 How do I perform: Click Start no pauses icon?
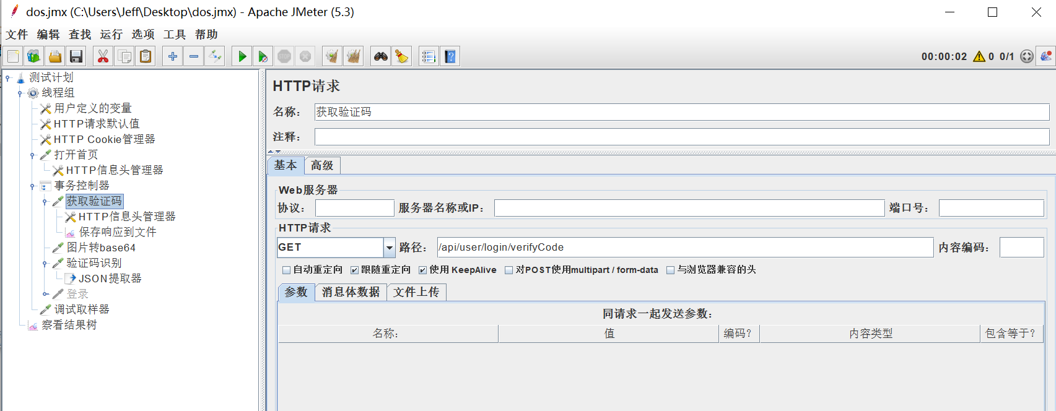click(x=263, y=56)
